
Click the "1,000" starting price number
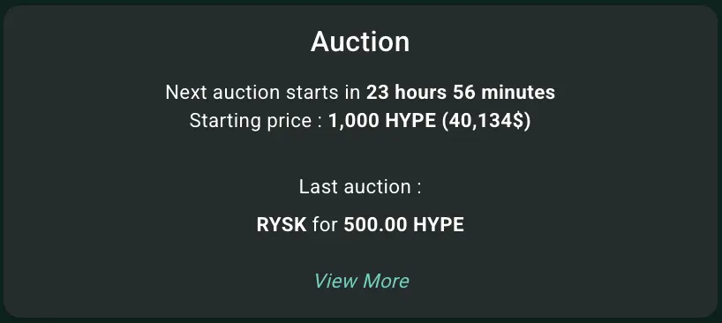(x=354, y=122)
